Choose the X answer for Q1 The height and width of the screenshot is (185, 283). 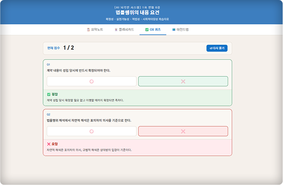pos(183,82)
